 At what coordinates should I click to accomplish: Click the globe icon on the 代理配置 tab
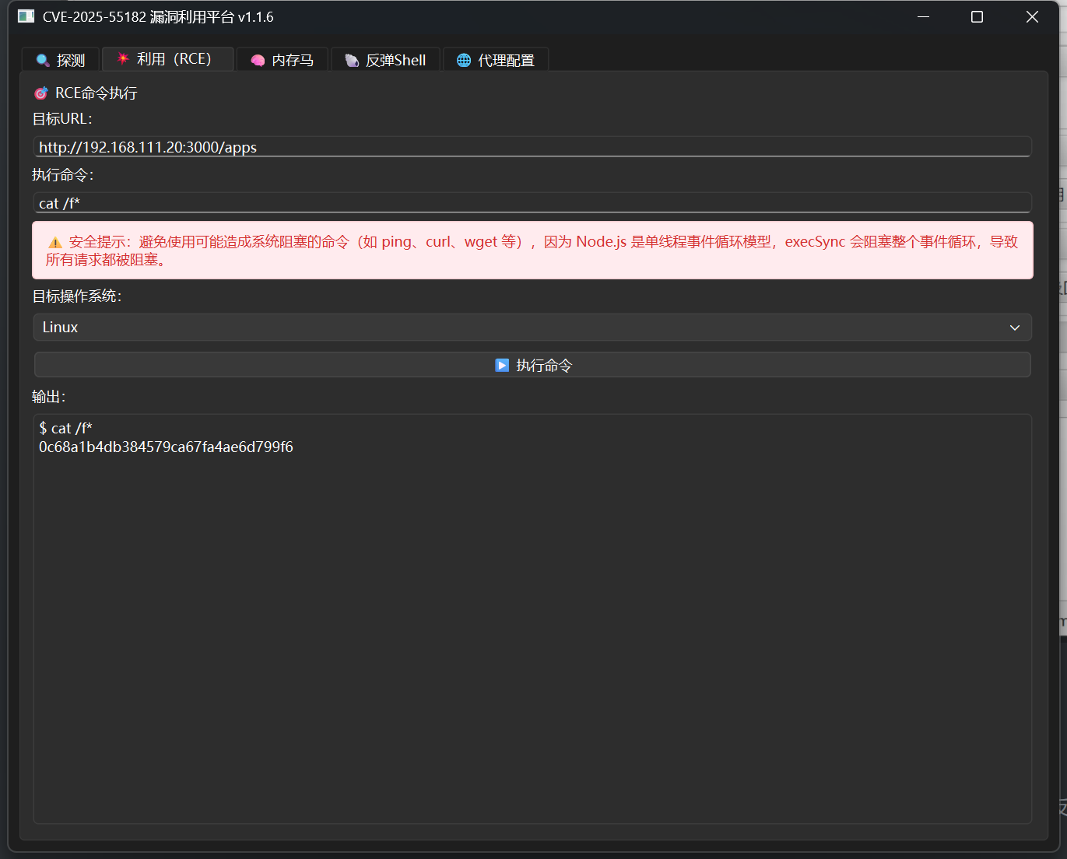[464, 60]
